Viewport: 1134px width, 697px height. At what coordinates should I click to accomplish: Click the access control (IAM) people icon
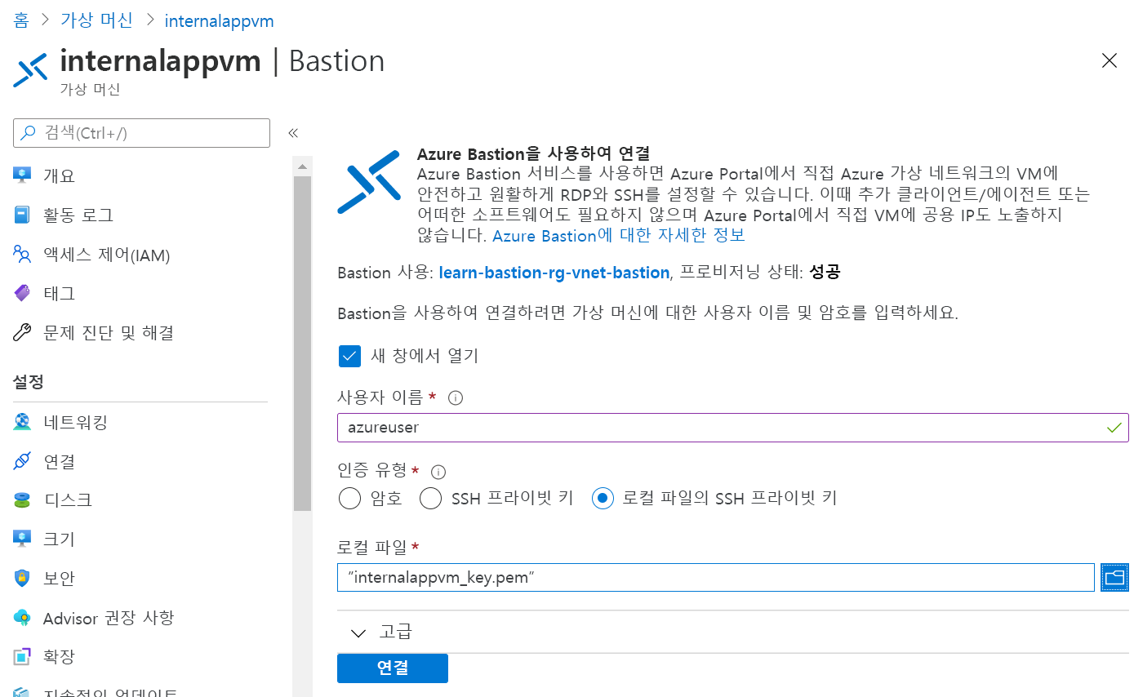coord(22,255)
